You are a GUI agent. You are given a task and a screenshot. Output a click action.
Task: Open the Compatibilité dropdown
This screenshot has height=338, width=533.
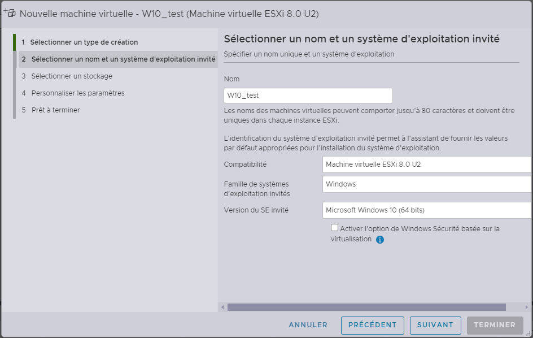427,164
